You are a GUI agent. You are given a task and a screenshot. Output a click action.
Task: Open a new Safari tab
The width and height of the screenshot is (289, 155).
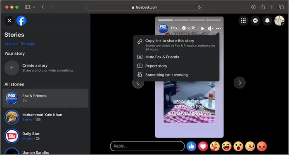point(272,7)
